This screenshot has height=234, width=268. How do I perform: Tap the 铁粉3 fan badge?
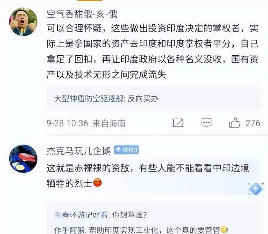pyautogui.click(x=126, y=150)
